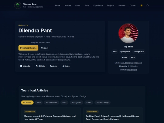164x123 pixels.
Task: Open the Projects button in hero card
Action: click(53, 66)
